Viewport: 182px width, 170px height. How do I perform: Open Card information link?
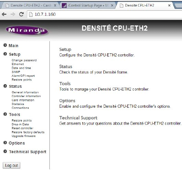pyautogui.click(x=23, y=100)
